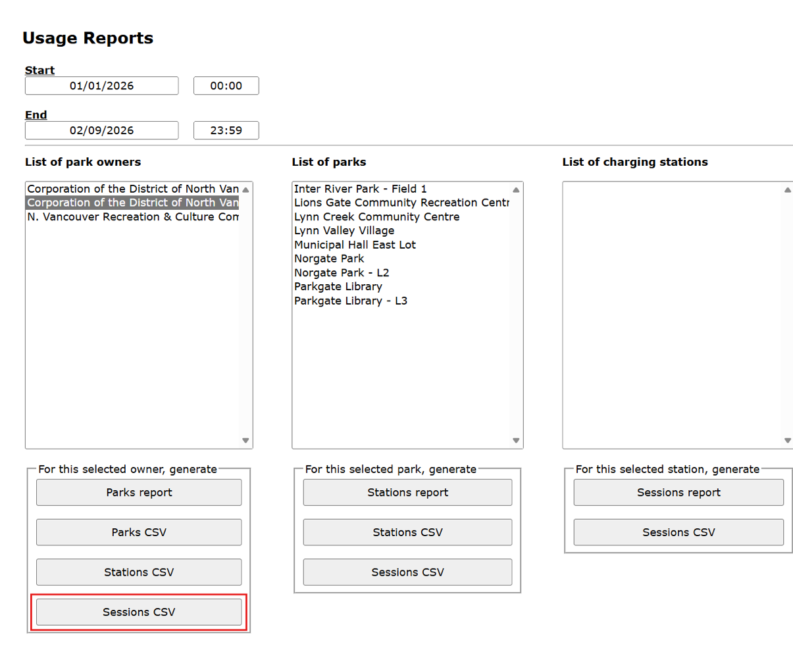
Task: Edit the Start date field
Action: pos(102,86)
